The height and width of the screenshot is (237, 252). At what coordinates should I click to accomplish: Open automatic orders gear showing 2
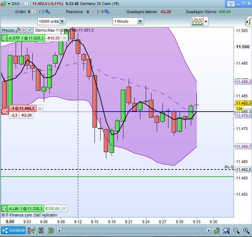pyautogui.click(x=47, y=12)
